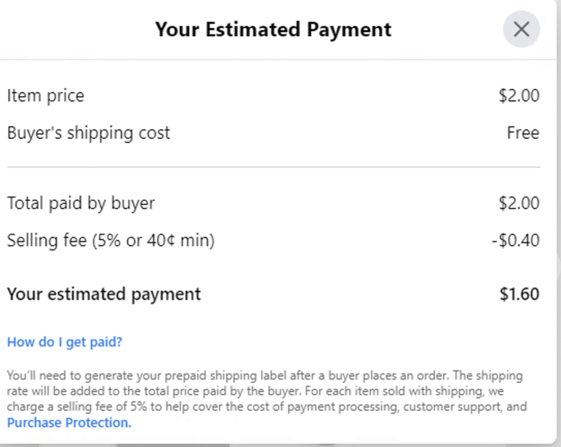Open the How do I get paid link

65,341
